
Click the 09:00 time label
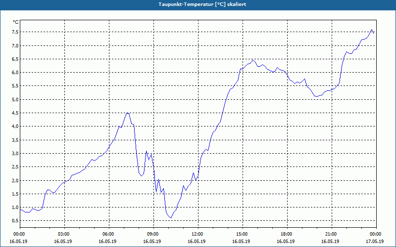[154, 234]
